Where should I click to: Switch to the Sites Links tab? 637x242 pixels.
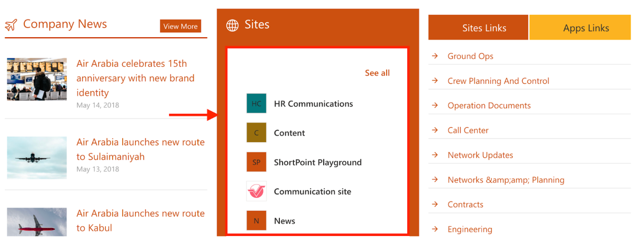(x=478, y=27)
